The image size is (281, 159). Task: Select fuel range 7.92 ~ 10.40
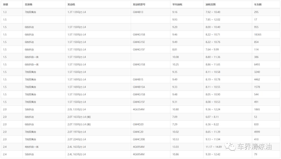(x=213, y=12)
